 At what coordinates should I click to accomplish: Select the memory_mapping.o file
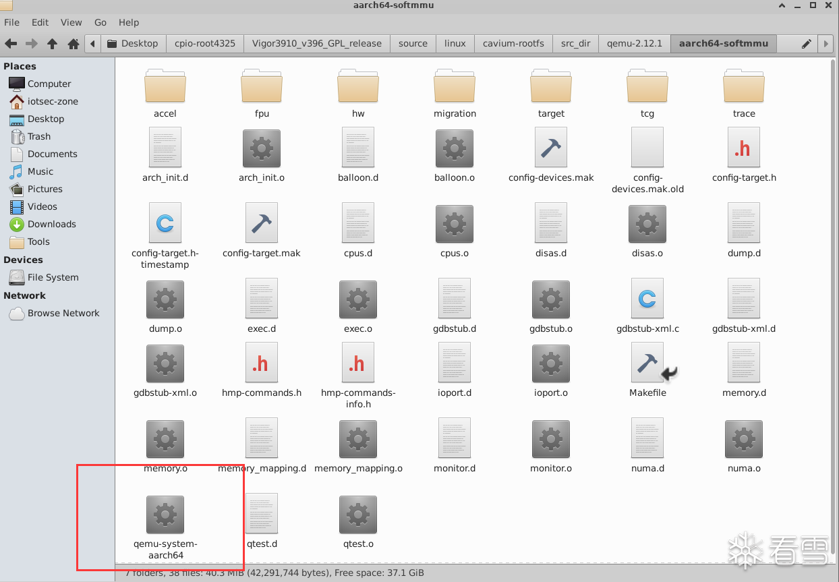[358, 446]
